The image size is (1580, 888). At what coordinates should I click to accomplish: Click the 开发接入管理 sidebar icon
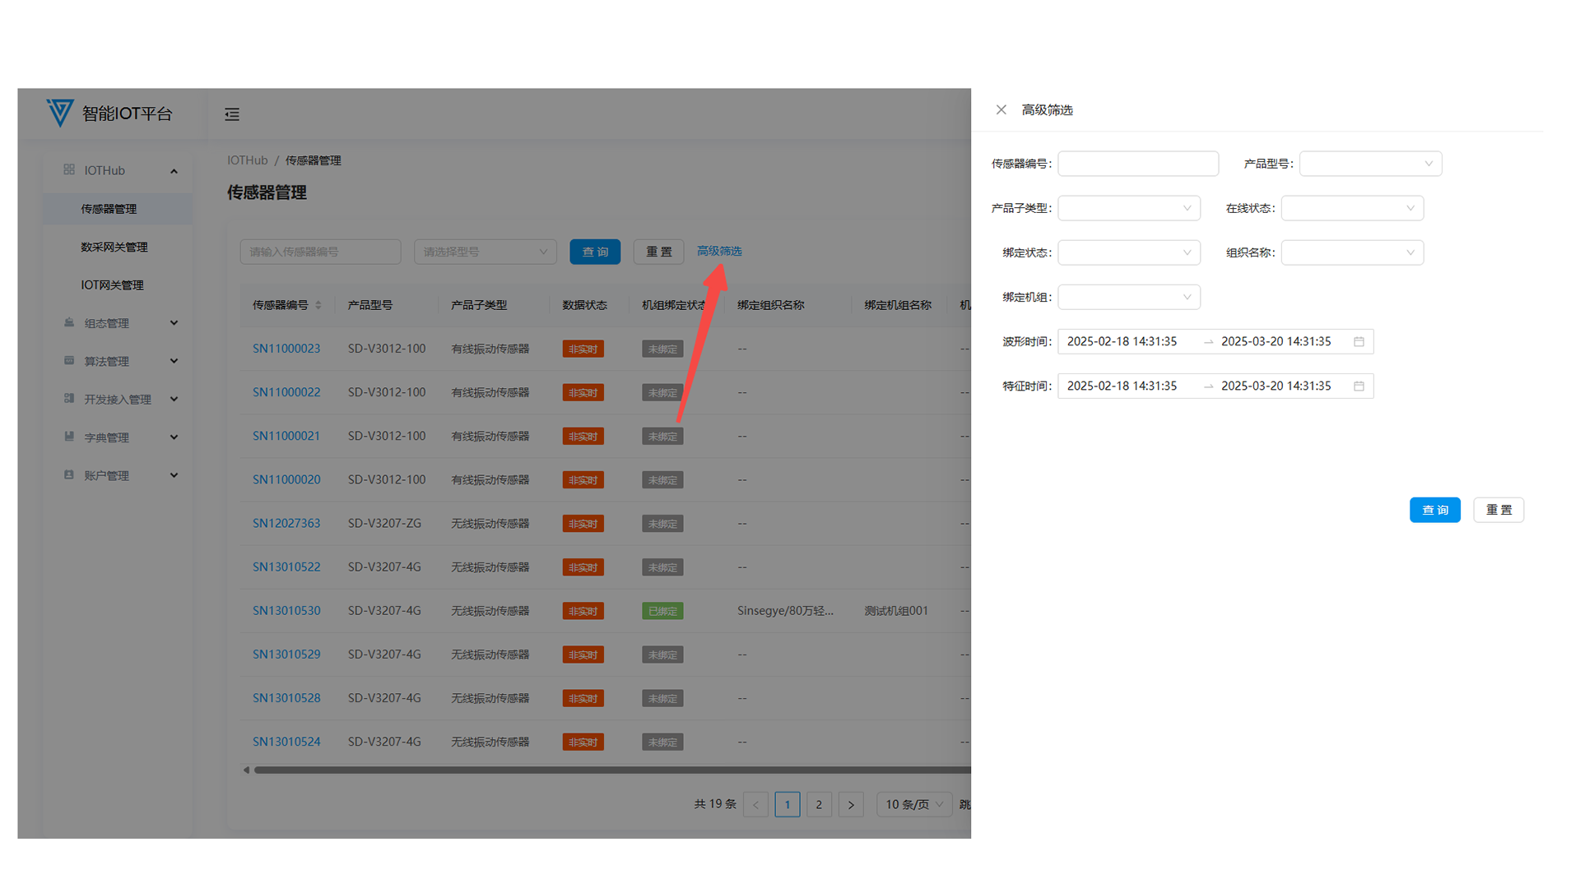(69, 398)
